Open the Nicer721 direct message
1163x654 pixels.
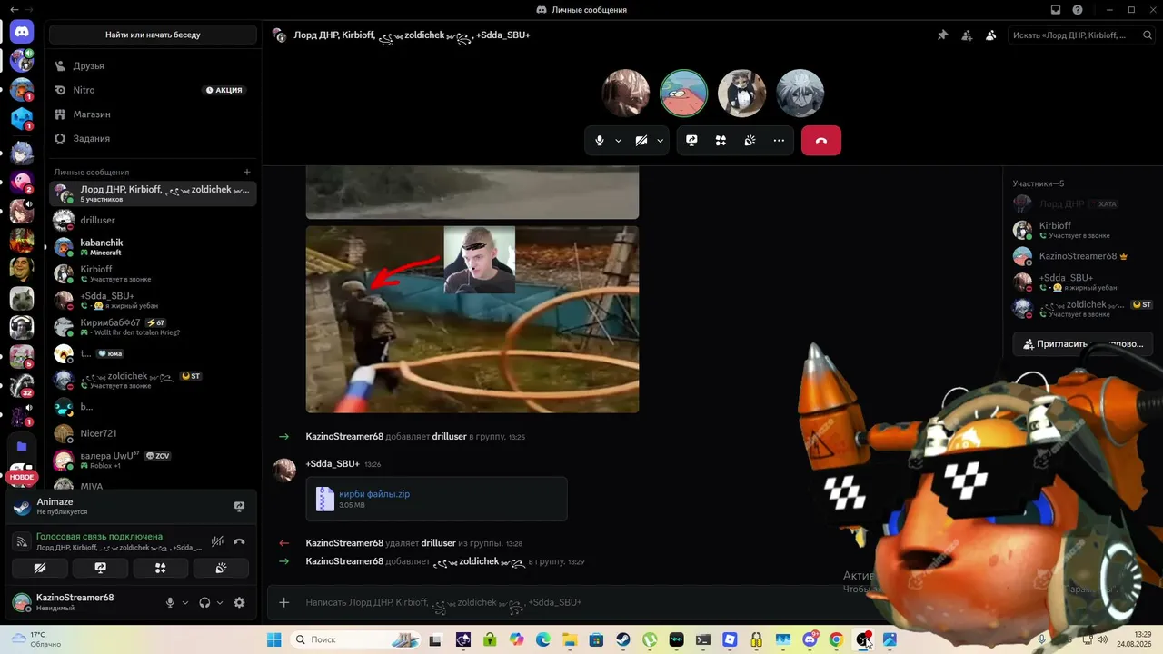click(153, 433)
